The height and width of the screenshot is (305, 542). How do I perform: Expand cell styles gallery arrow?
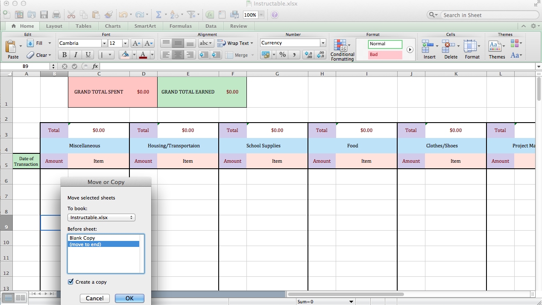410,50
